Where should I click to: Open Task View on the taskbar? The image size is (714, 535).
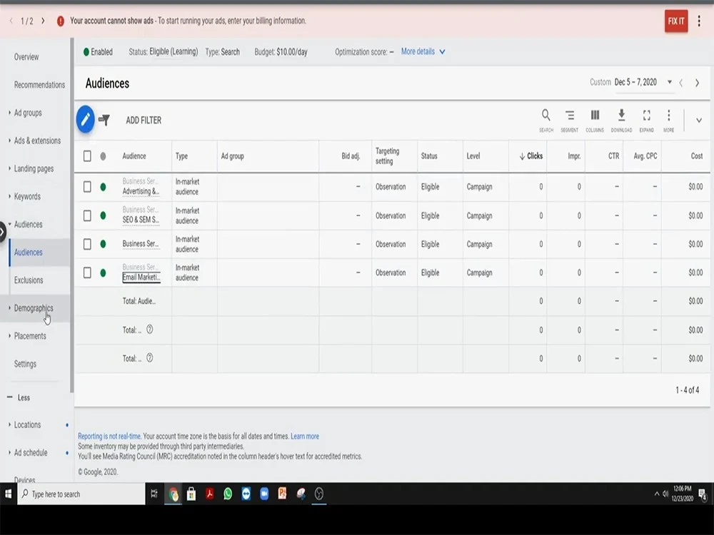154,494
